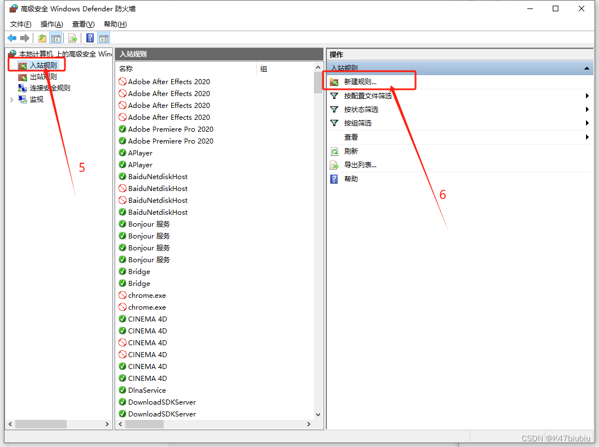Select 入站规则 in the left tree
The width and height of the screenshot is (599, 447).
point(43,66)
